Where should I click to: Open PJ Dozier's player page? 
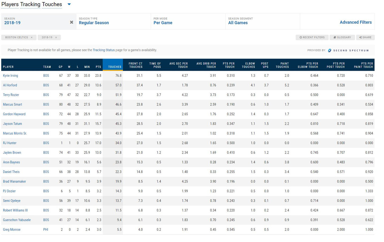coord(9,191)
